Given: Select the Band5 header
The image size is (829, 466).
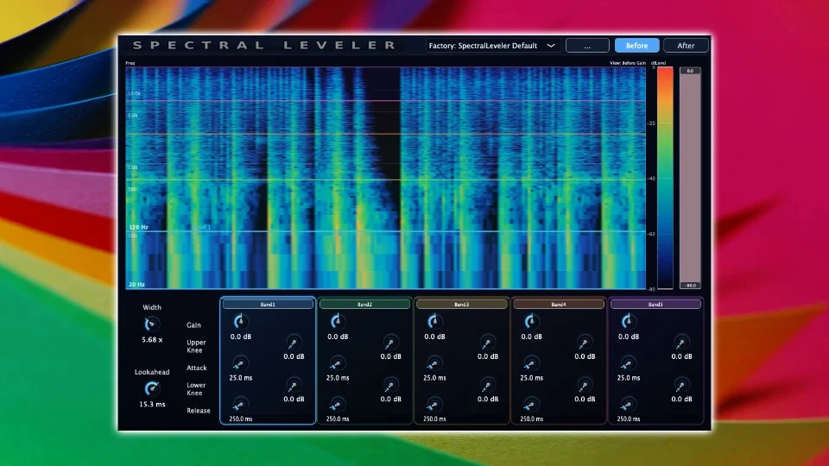Looking at the screenshot, I should coord(655,305).
